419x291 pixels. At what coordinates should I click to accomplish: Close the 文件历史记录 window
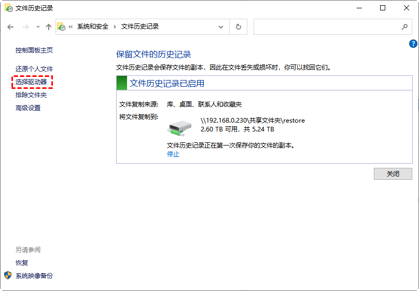pyautogui.click(x=407, y=8)
